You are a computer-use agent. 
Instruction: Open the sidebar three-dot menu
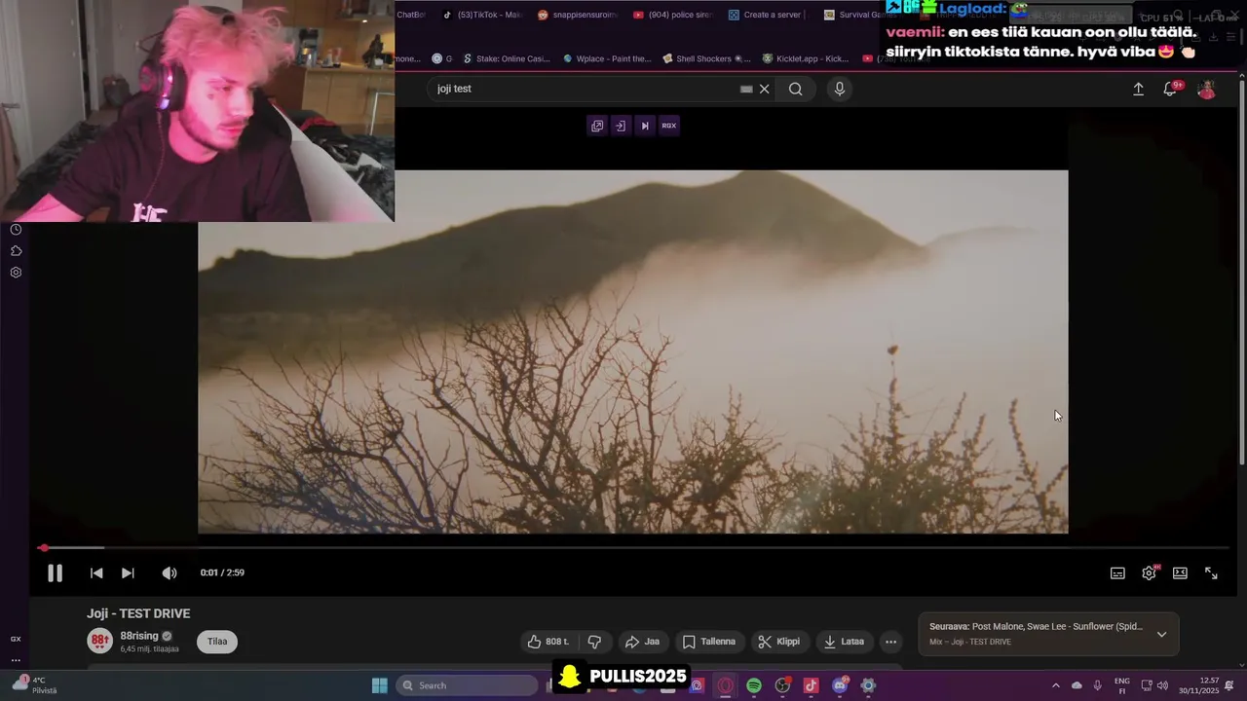pos(16,660)
